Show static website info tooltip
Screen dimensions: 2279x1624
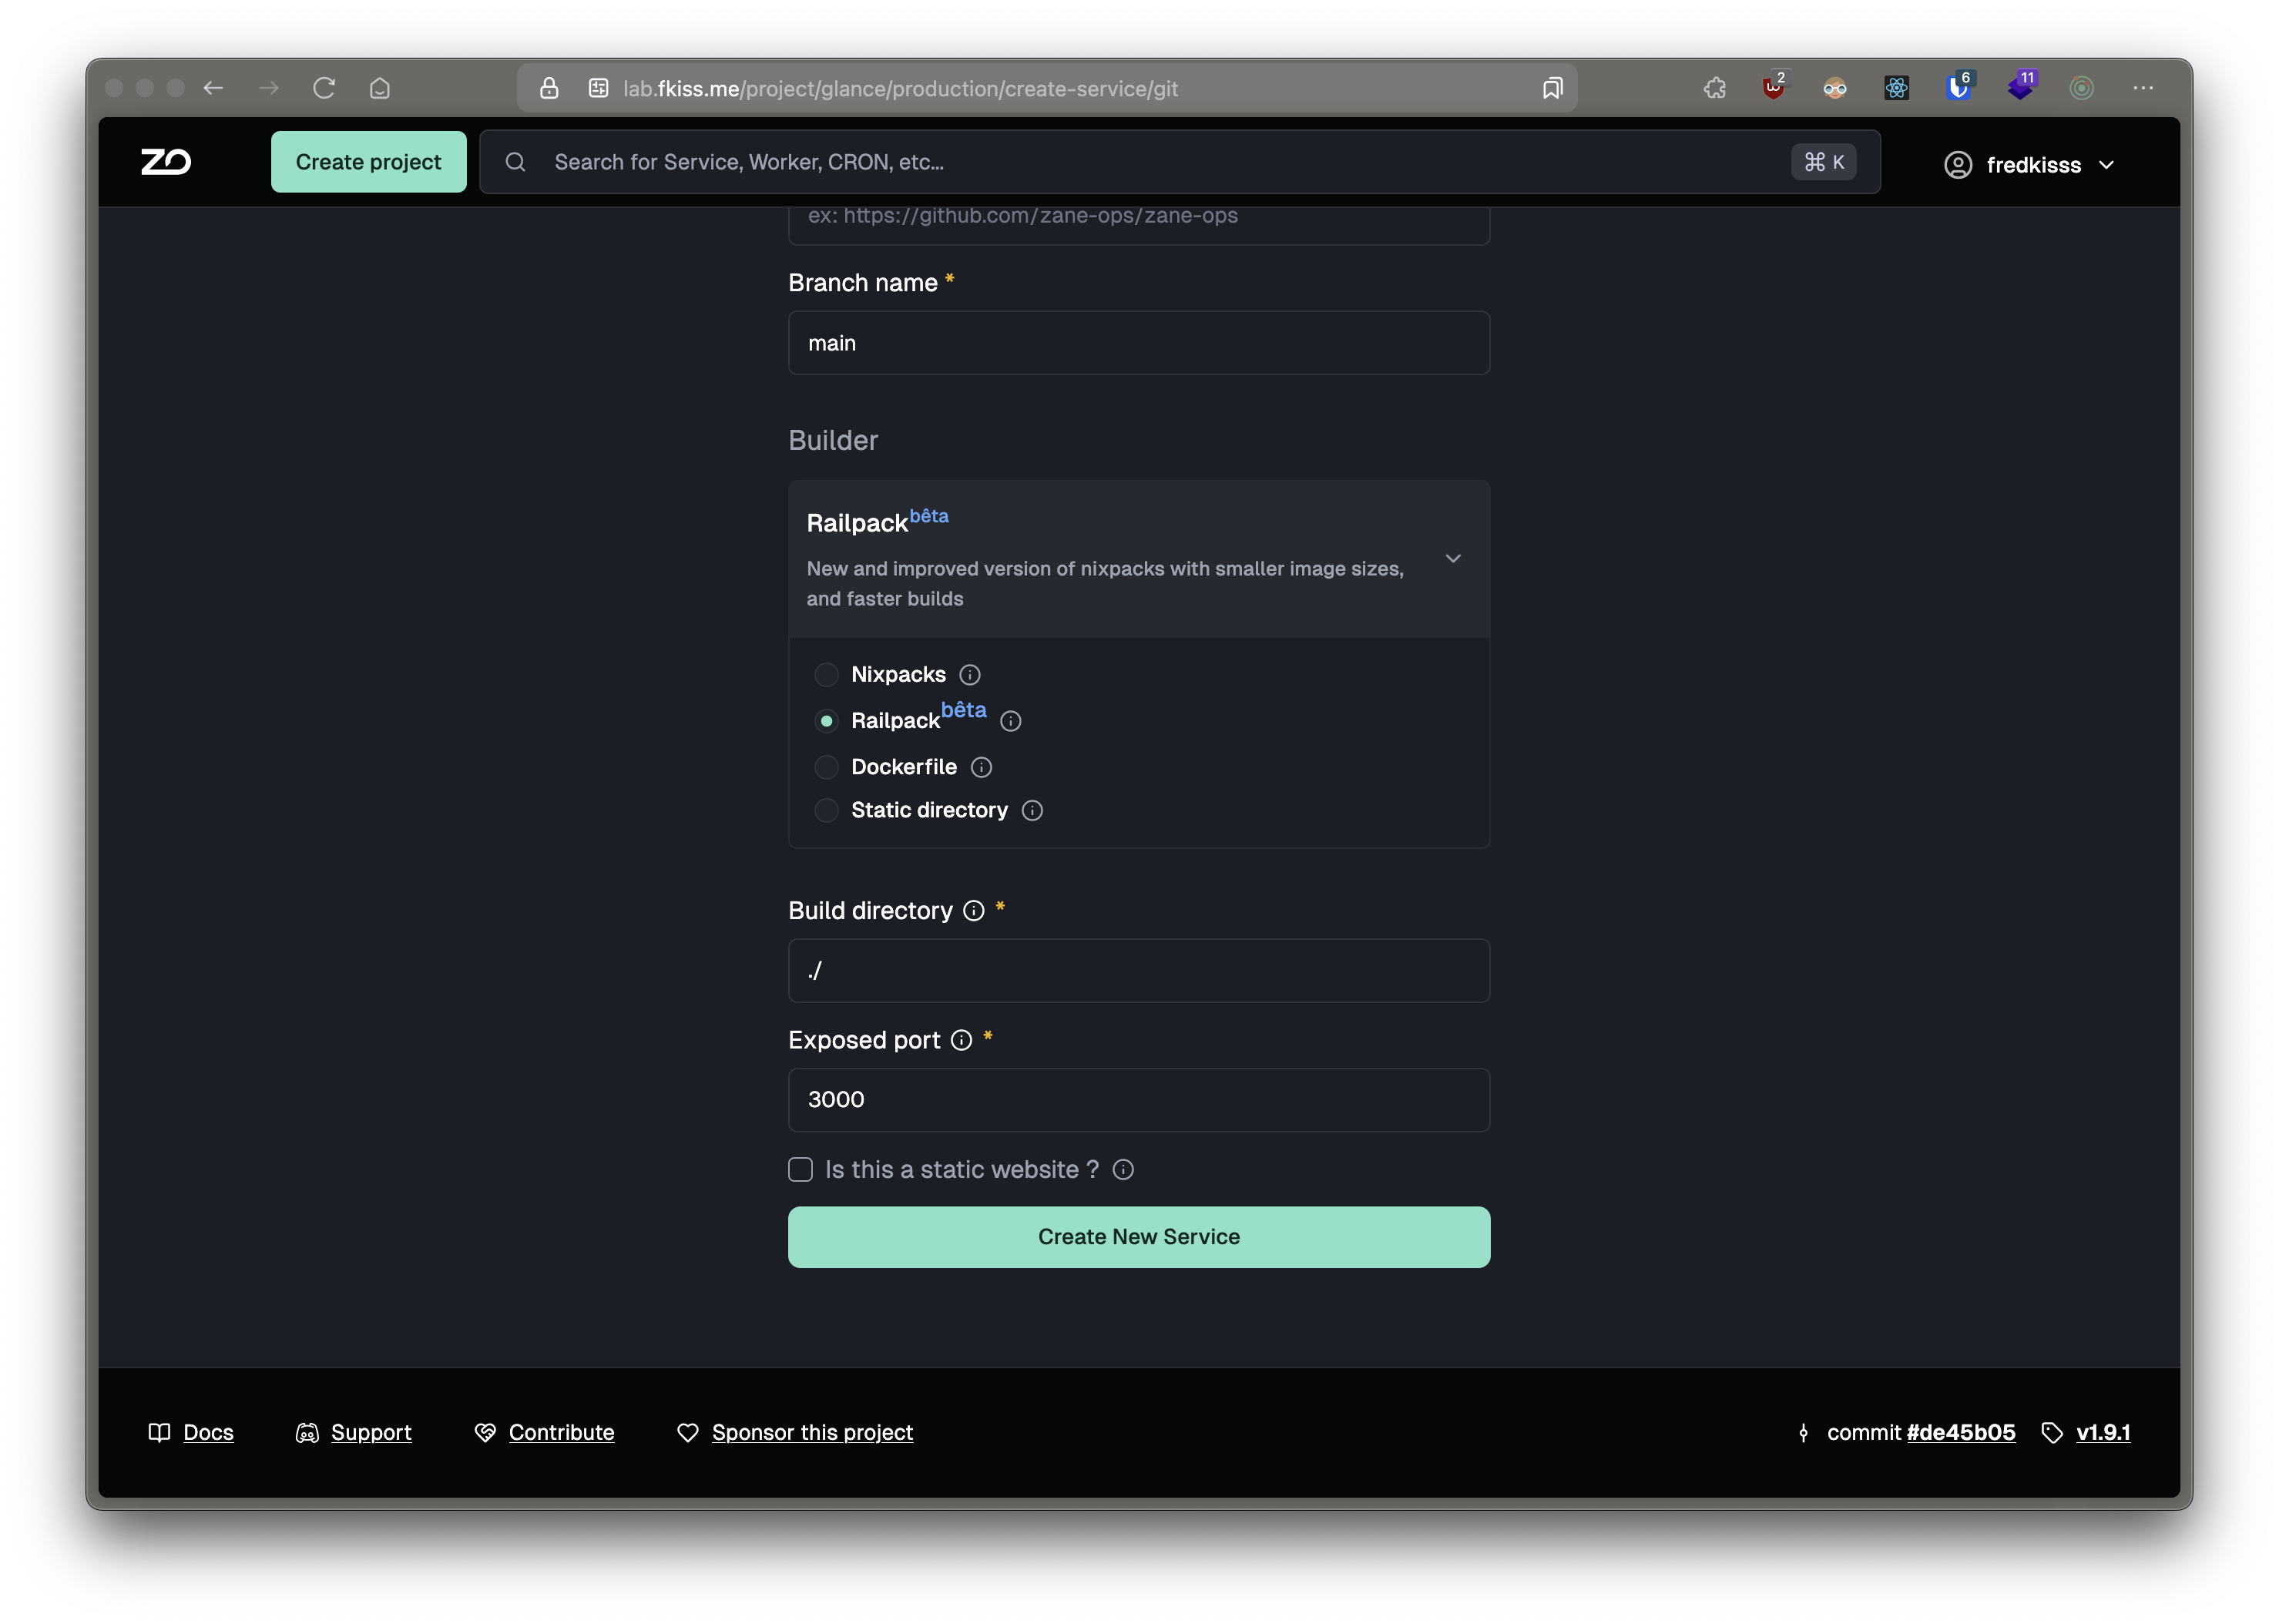click(x=1123, y=1170)
